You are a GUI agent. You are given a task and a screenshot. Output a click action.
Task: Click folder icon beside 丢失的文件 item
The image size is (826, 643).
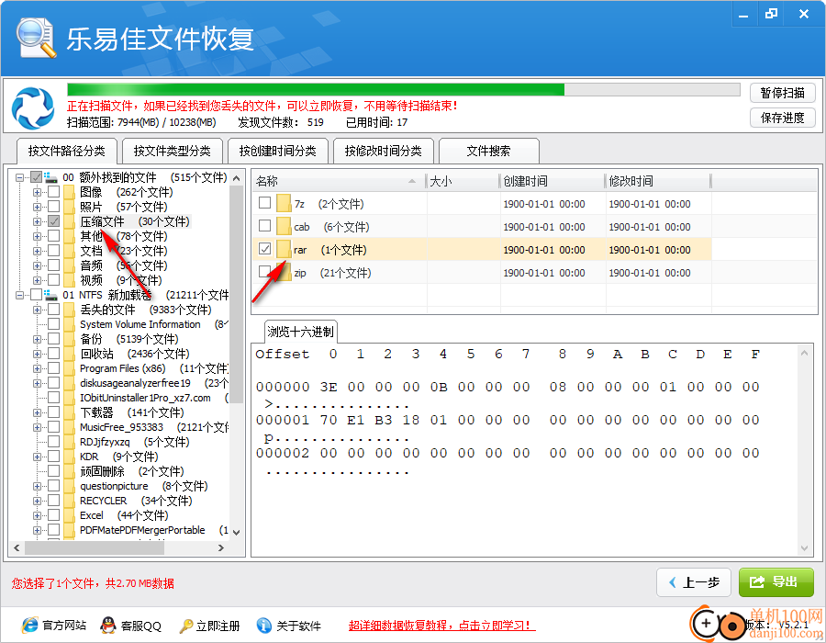click(69, 310)
